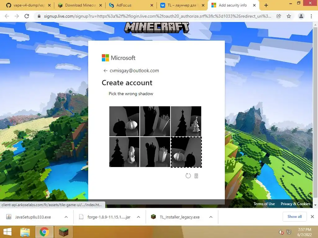Click the Microsoft logo in signup card

tap(118, 58)
